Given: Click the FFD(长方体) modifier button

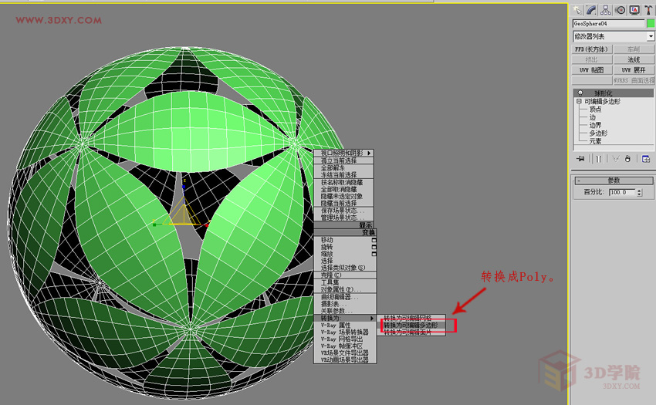Looking at the screenshot, I should coord(592,49).
